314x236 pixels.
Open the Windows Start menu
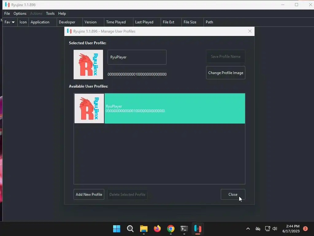click(117, 229)
